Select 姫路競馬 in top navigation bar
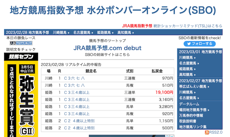This screenshot has width=230, height=137. tap(105, 33)
